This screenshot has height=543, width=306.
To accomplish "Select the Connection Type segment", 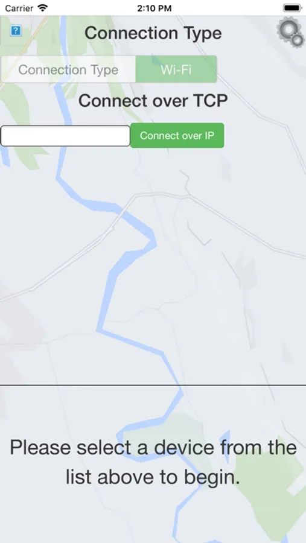I will 68,69.
